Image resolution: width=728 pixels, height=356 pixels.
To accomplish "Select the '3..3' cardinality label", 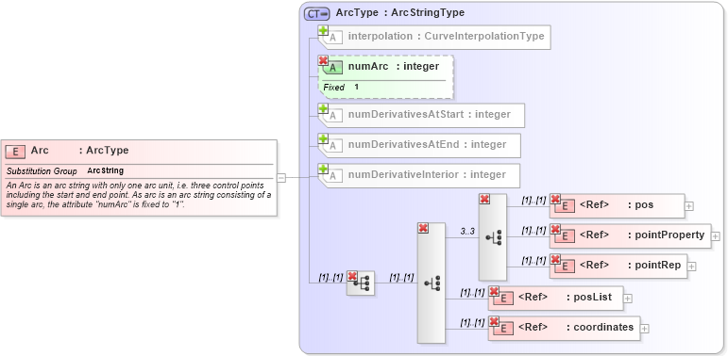I will click(467, 232).
